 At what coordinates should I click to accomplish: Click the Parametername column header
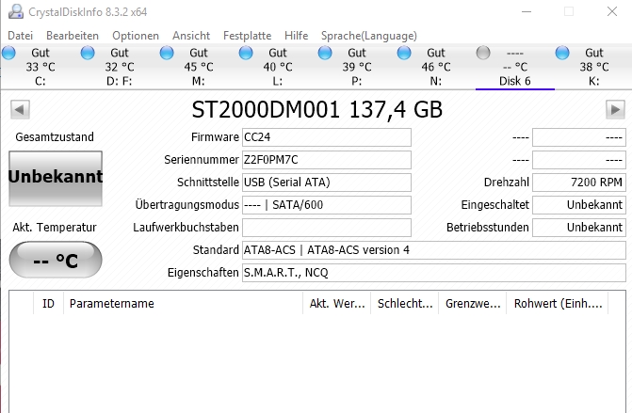coord(183,304)
